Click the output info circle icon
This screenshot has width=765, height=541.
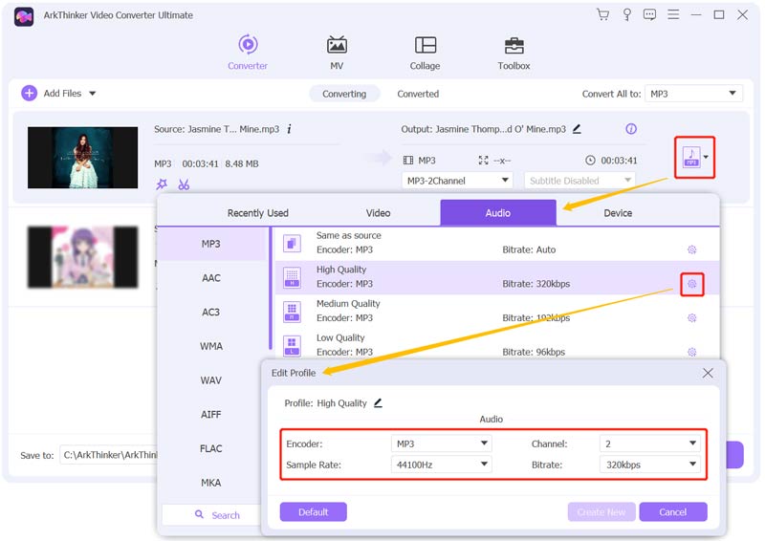[x=631, y=129]
